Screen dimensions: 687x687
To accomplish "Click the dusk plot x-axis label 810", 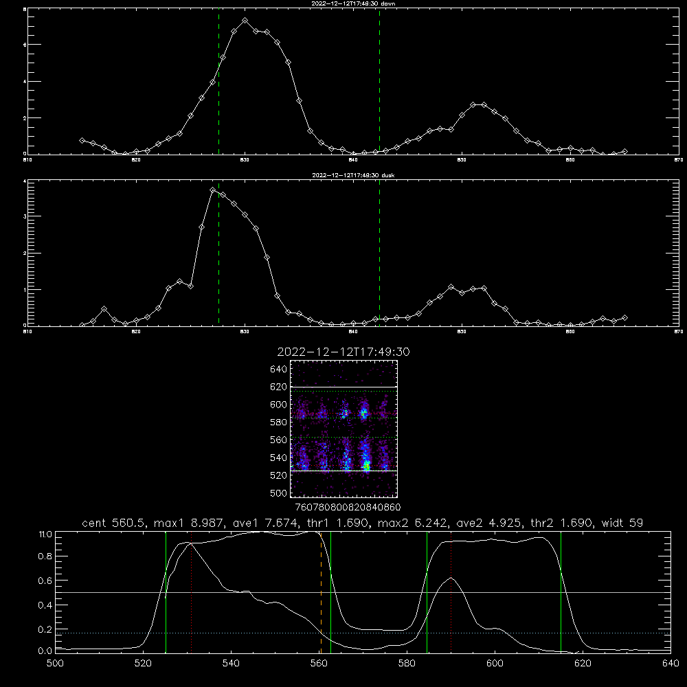I will point(27,332).
